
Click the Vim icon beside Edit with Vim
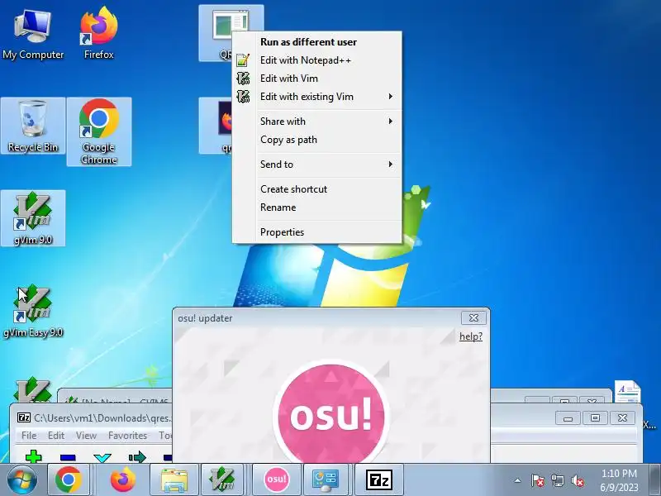[x=243, y=79]
